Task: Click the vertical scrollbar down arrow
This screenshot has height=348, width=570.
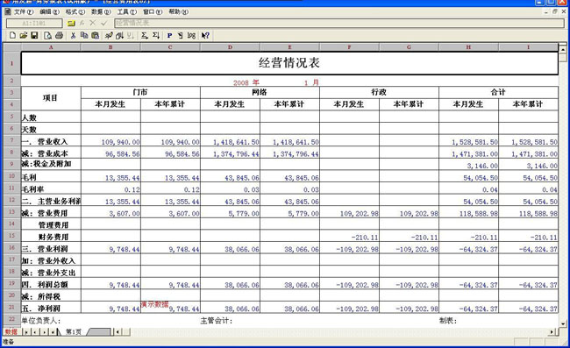Action: [x=563, y=323]
